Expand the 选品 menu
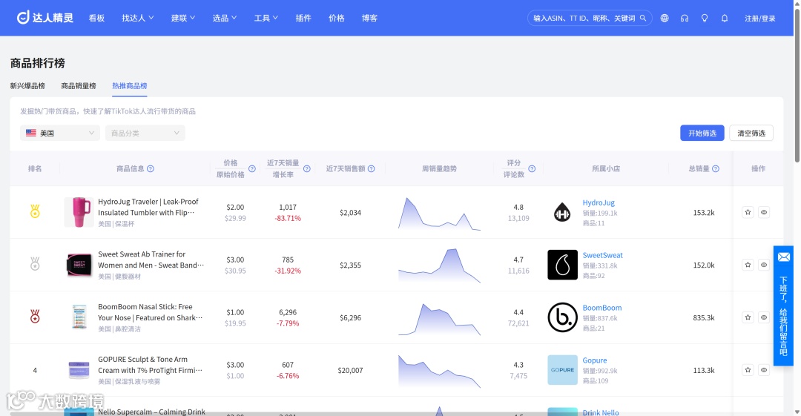This screenshot has height=416, width=801. click(224, 18)
